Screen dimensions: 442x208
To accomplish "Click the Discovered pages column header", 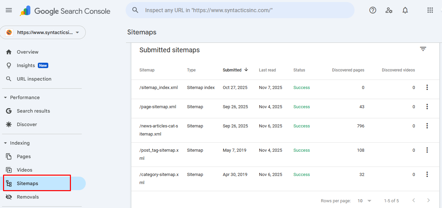I will pyautogui.click(x=348, y=70).
